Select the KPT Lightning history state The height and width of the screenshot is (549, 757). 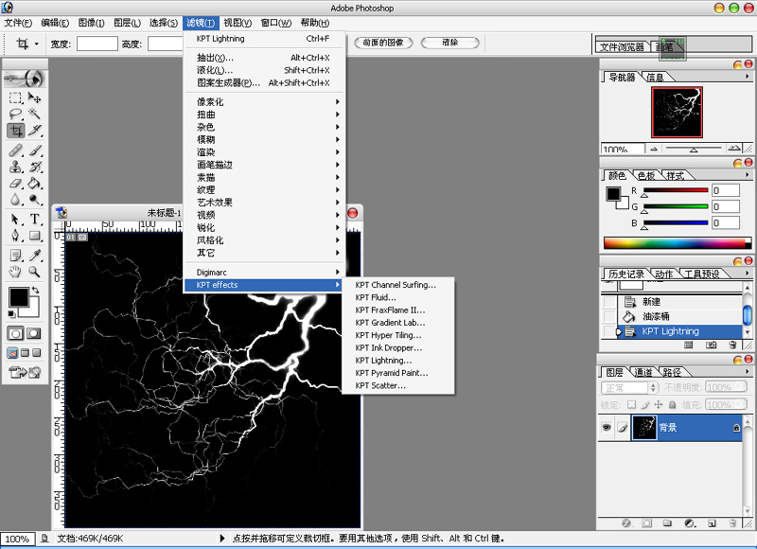click(x=679, y=331)
